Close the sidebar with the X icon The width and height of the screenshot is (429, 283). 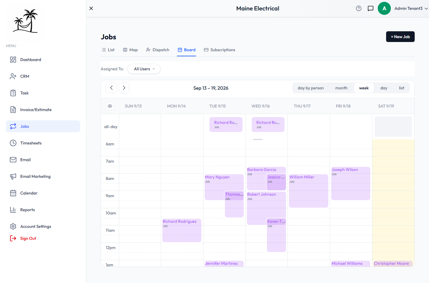coord(91,8)
